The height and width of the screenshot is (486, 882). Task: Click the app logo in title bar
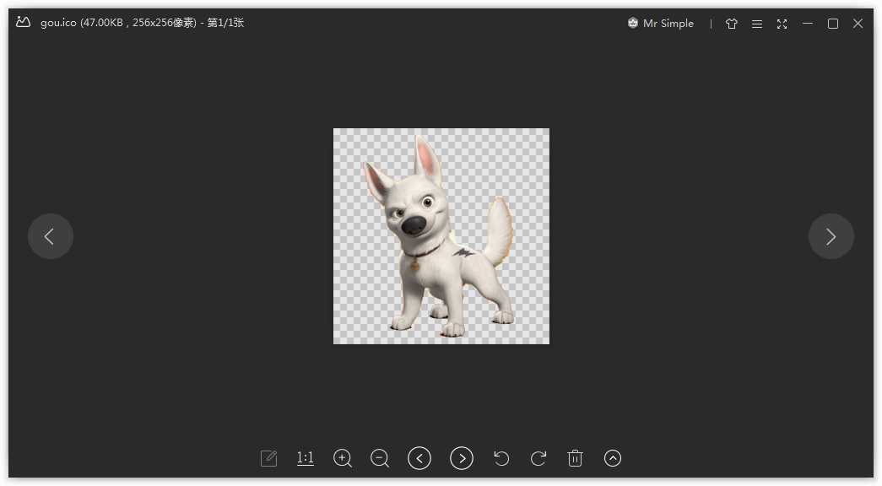click(23, 23)
